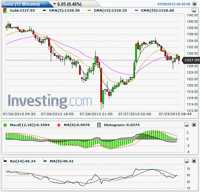Select the Gold (15 Minutes) title tab
This screenshot has width=200, height=192.
click(x=21, y=4)
